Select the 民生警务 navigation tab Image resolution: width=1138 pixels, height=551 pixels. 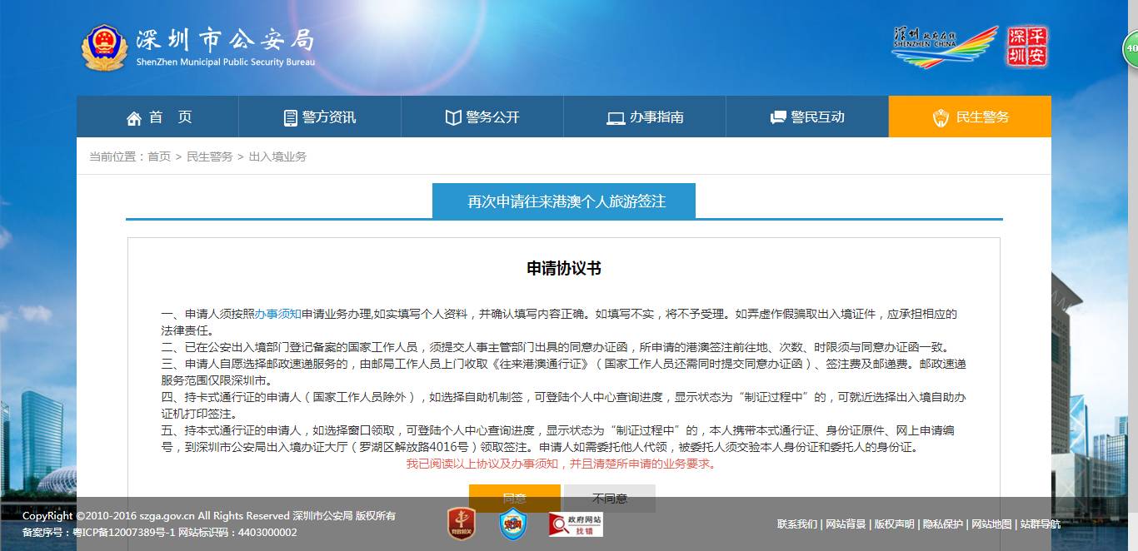[x=971, y=117]
